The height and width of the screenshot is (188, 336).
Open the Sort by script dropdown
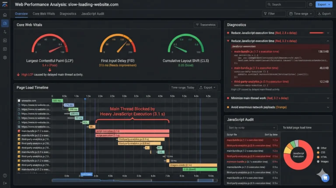coord(240,128)
